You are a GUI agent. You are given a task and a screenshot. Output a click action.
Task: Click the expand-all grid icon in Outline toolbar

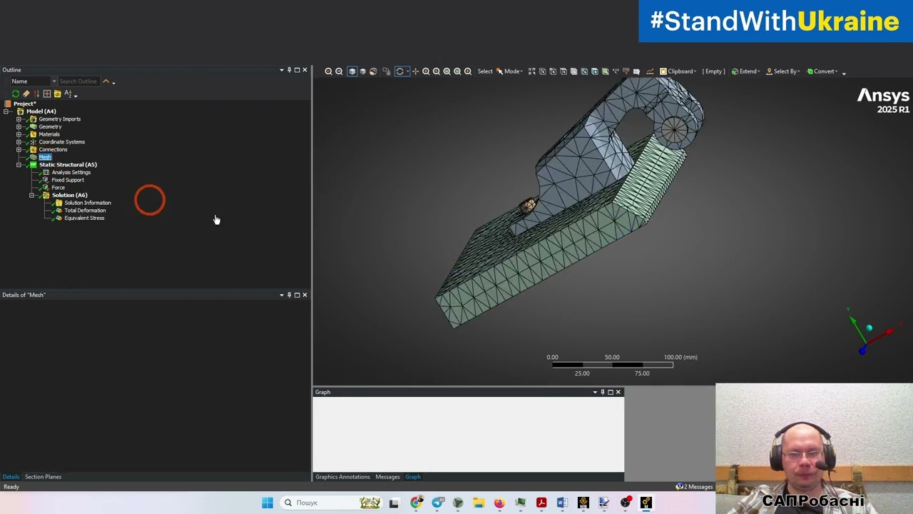tap(47, 94)
